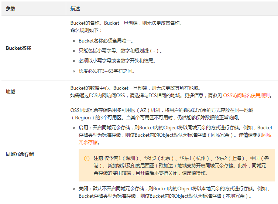
Task: Click the notice line 余存储的费用较高
Action: pyautogui.click(x=151, y=173)
